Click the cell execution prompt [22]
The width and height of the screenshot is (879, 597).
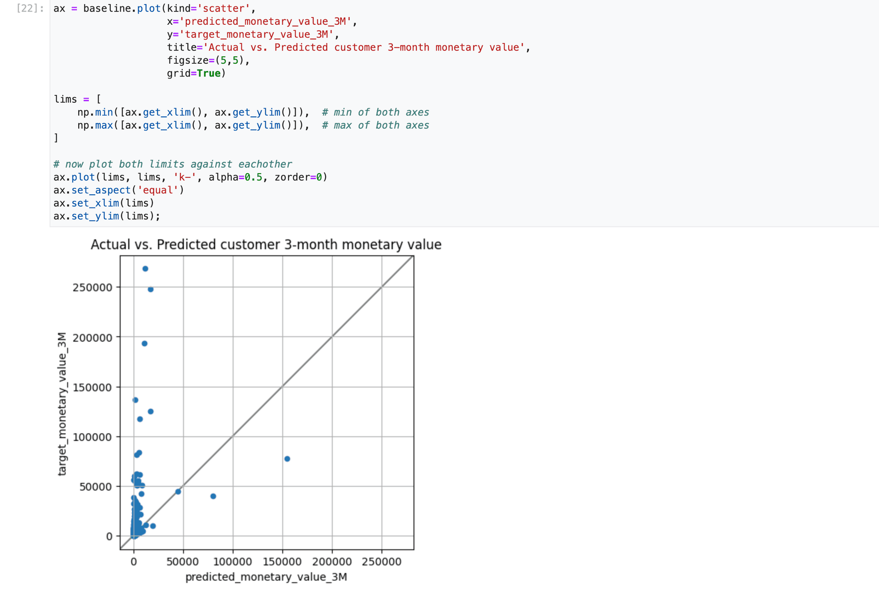point(30,8)
